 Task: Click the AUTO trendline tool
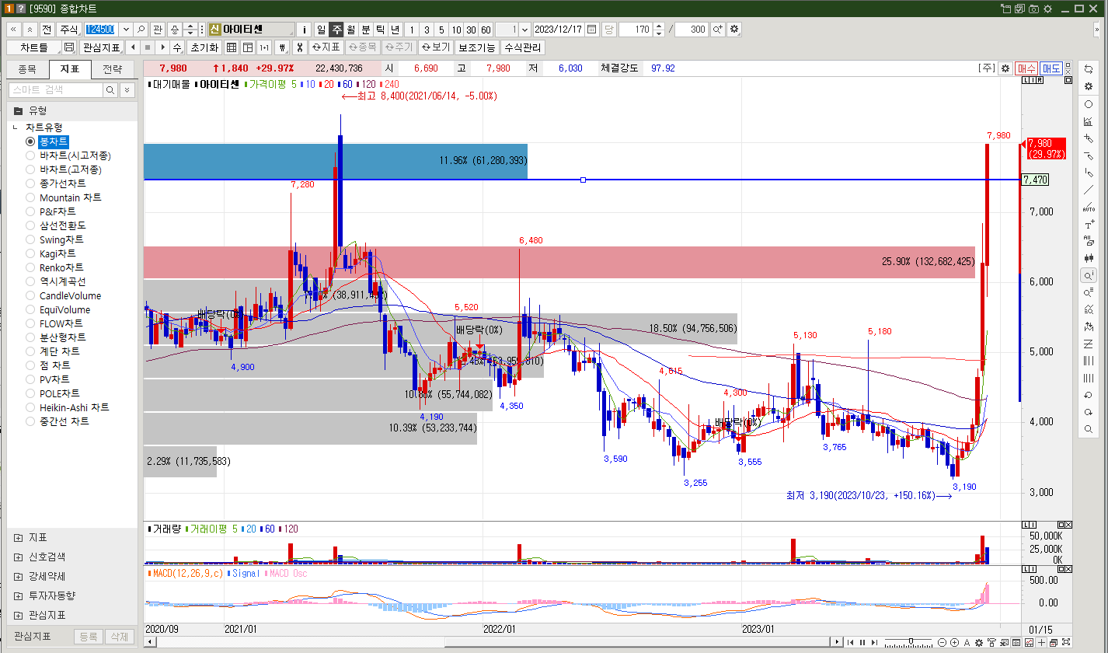(x=1089, y=207)
